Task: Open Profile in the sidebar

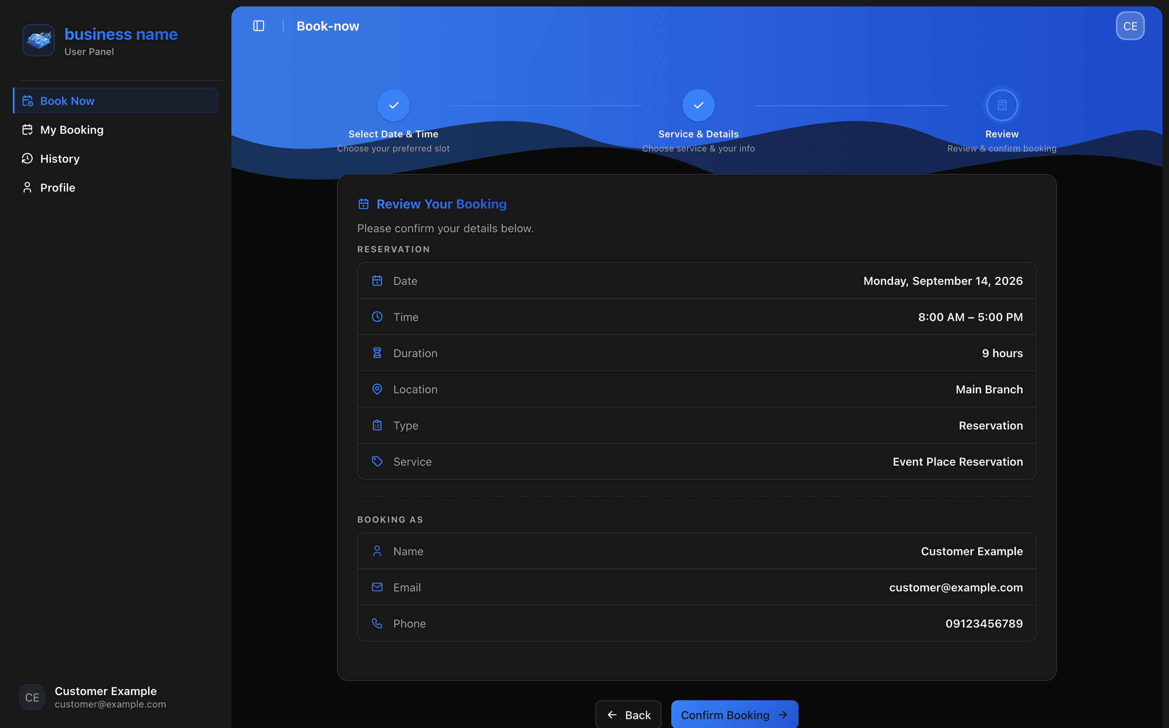Action: (x=116, y=187)
